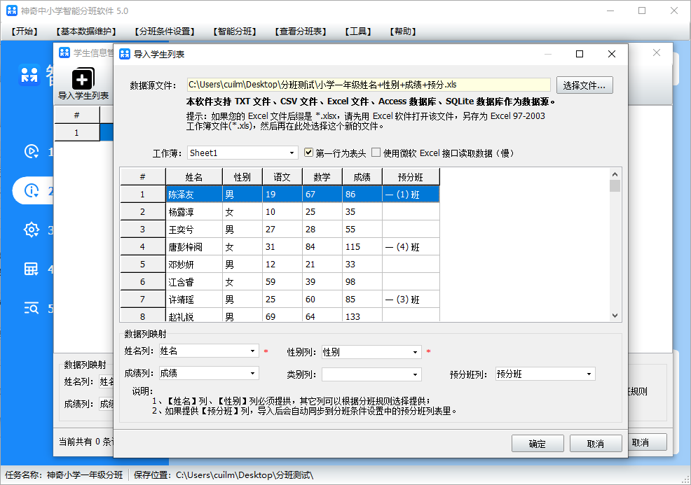The height and width of the screenshot is (485, 691).
Task: Click row header number 6
Action: (x=142, y=281)
